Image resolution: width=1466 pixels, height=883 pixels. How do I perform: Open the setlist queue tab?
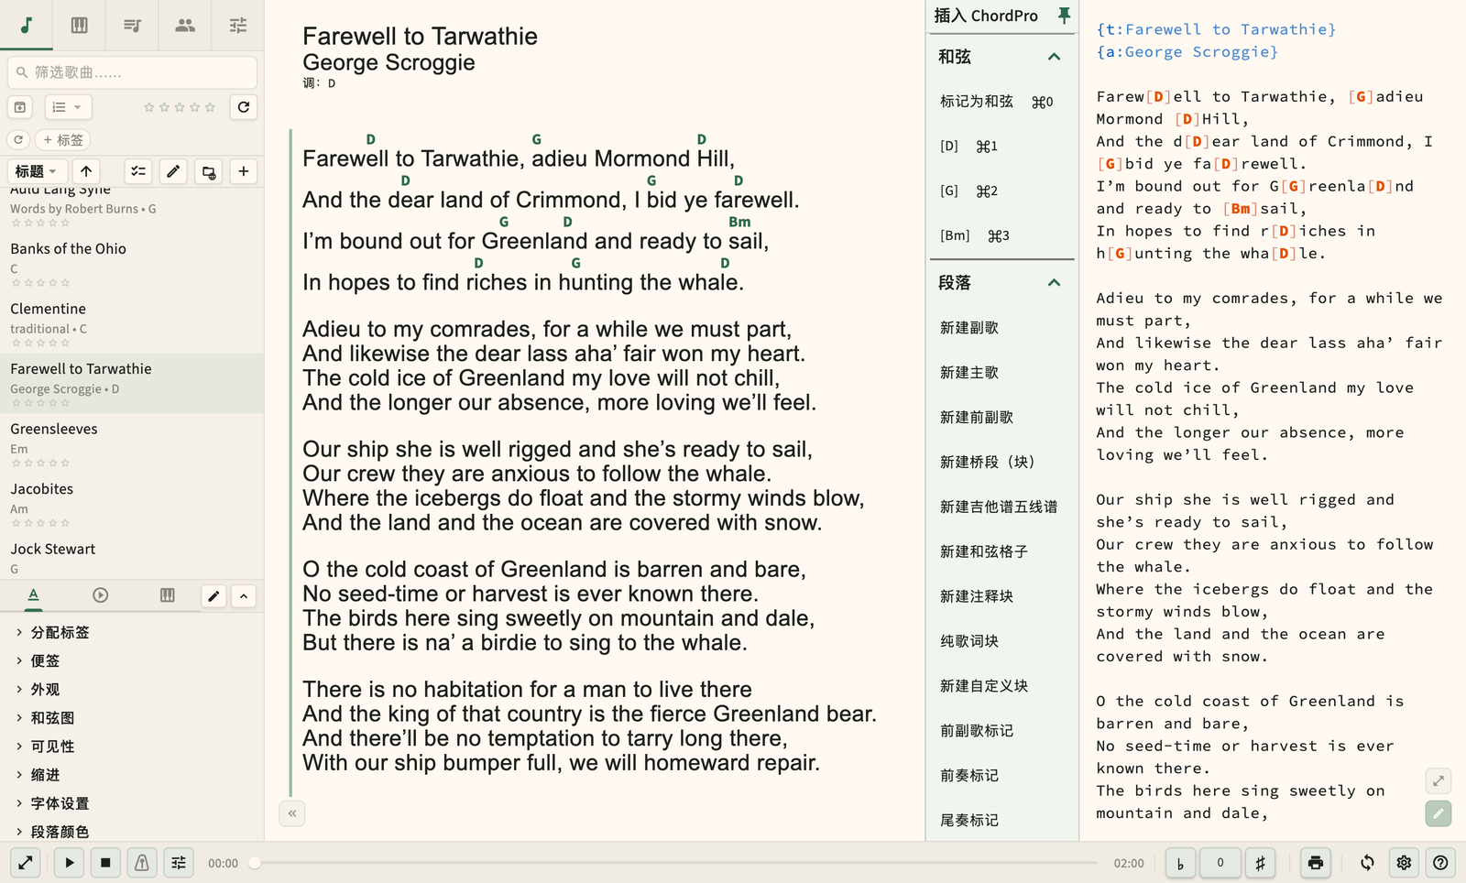(x=132, y=25)
